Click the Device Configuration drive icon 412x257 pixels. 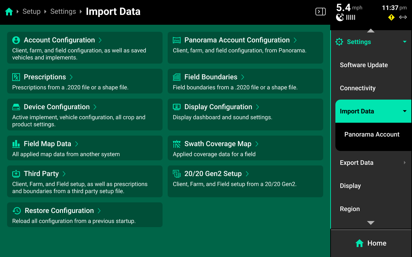16,107
